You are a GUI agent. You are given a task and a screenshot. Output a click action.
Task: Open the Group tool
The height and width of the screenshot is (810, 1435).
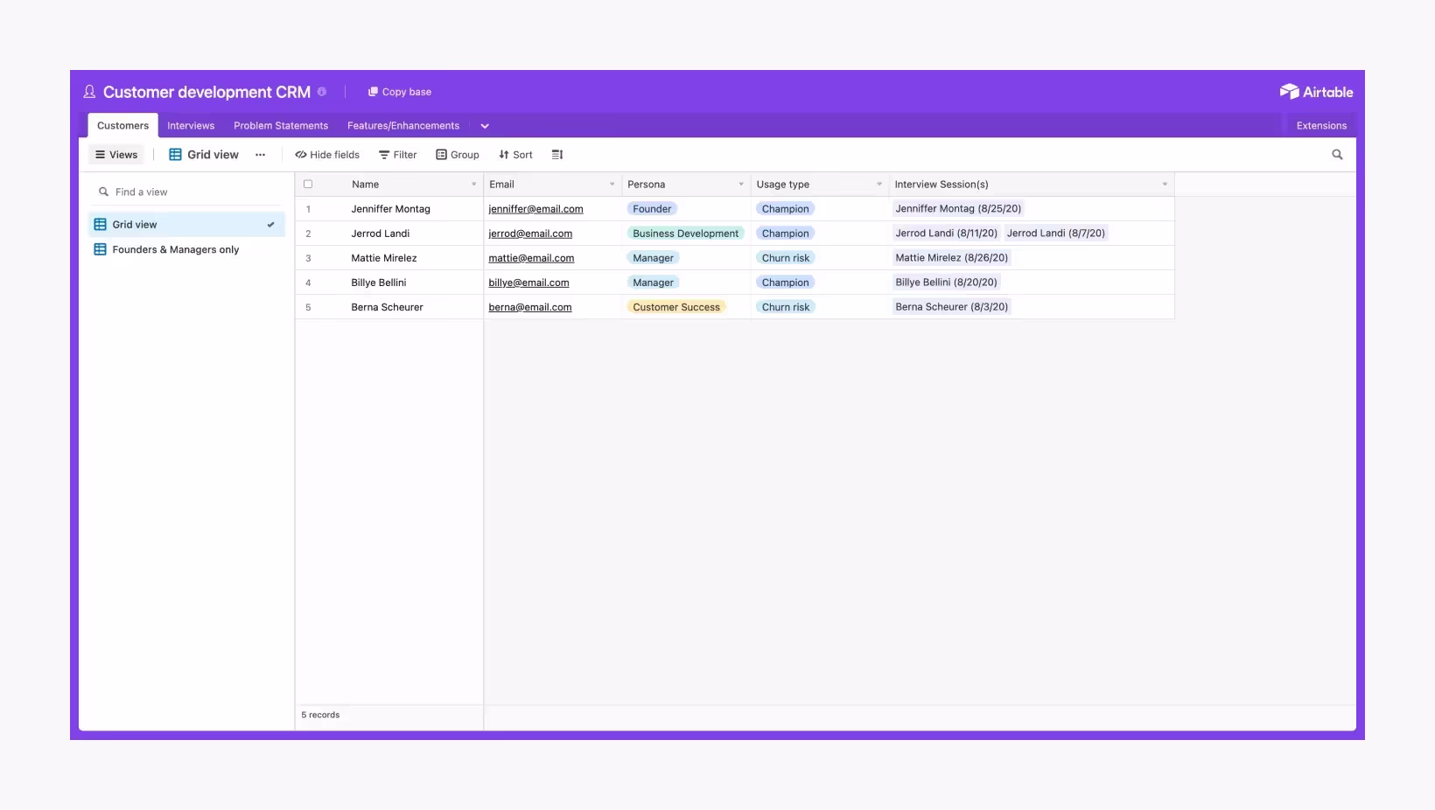click(458, 155)
